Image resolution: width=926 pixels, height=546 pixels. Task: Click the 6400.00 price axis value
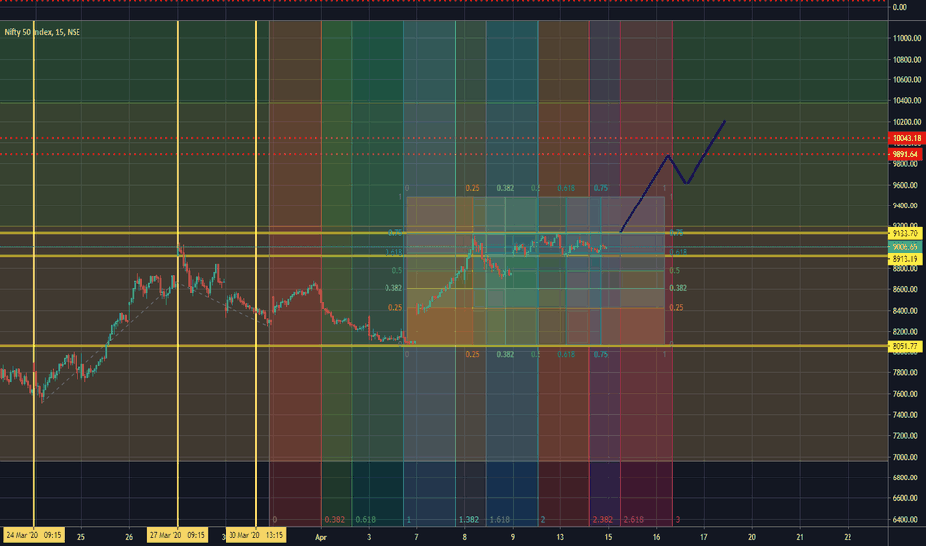coord(907,520)
